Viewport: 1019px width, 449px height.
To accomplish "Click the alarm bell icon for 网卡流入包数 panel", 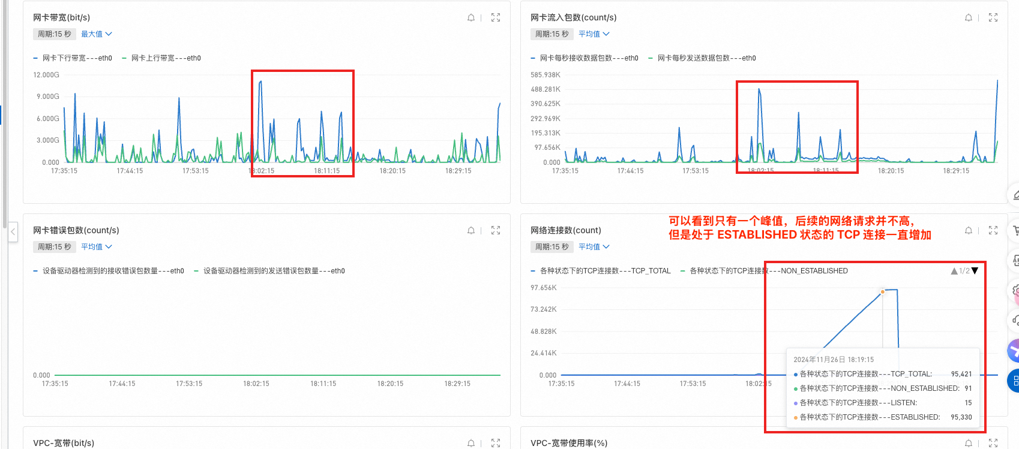I will 969,18.
